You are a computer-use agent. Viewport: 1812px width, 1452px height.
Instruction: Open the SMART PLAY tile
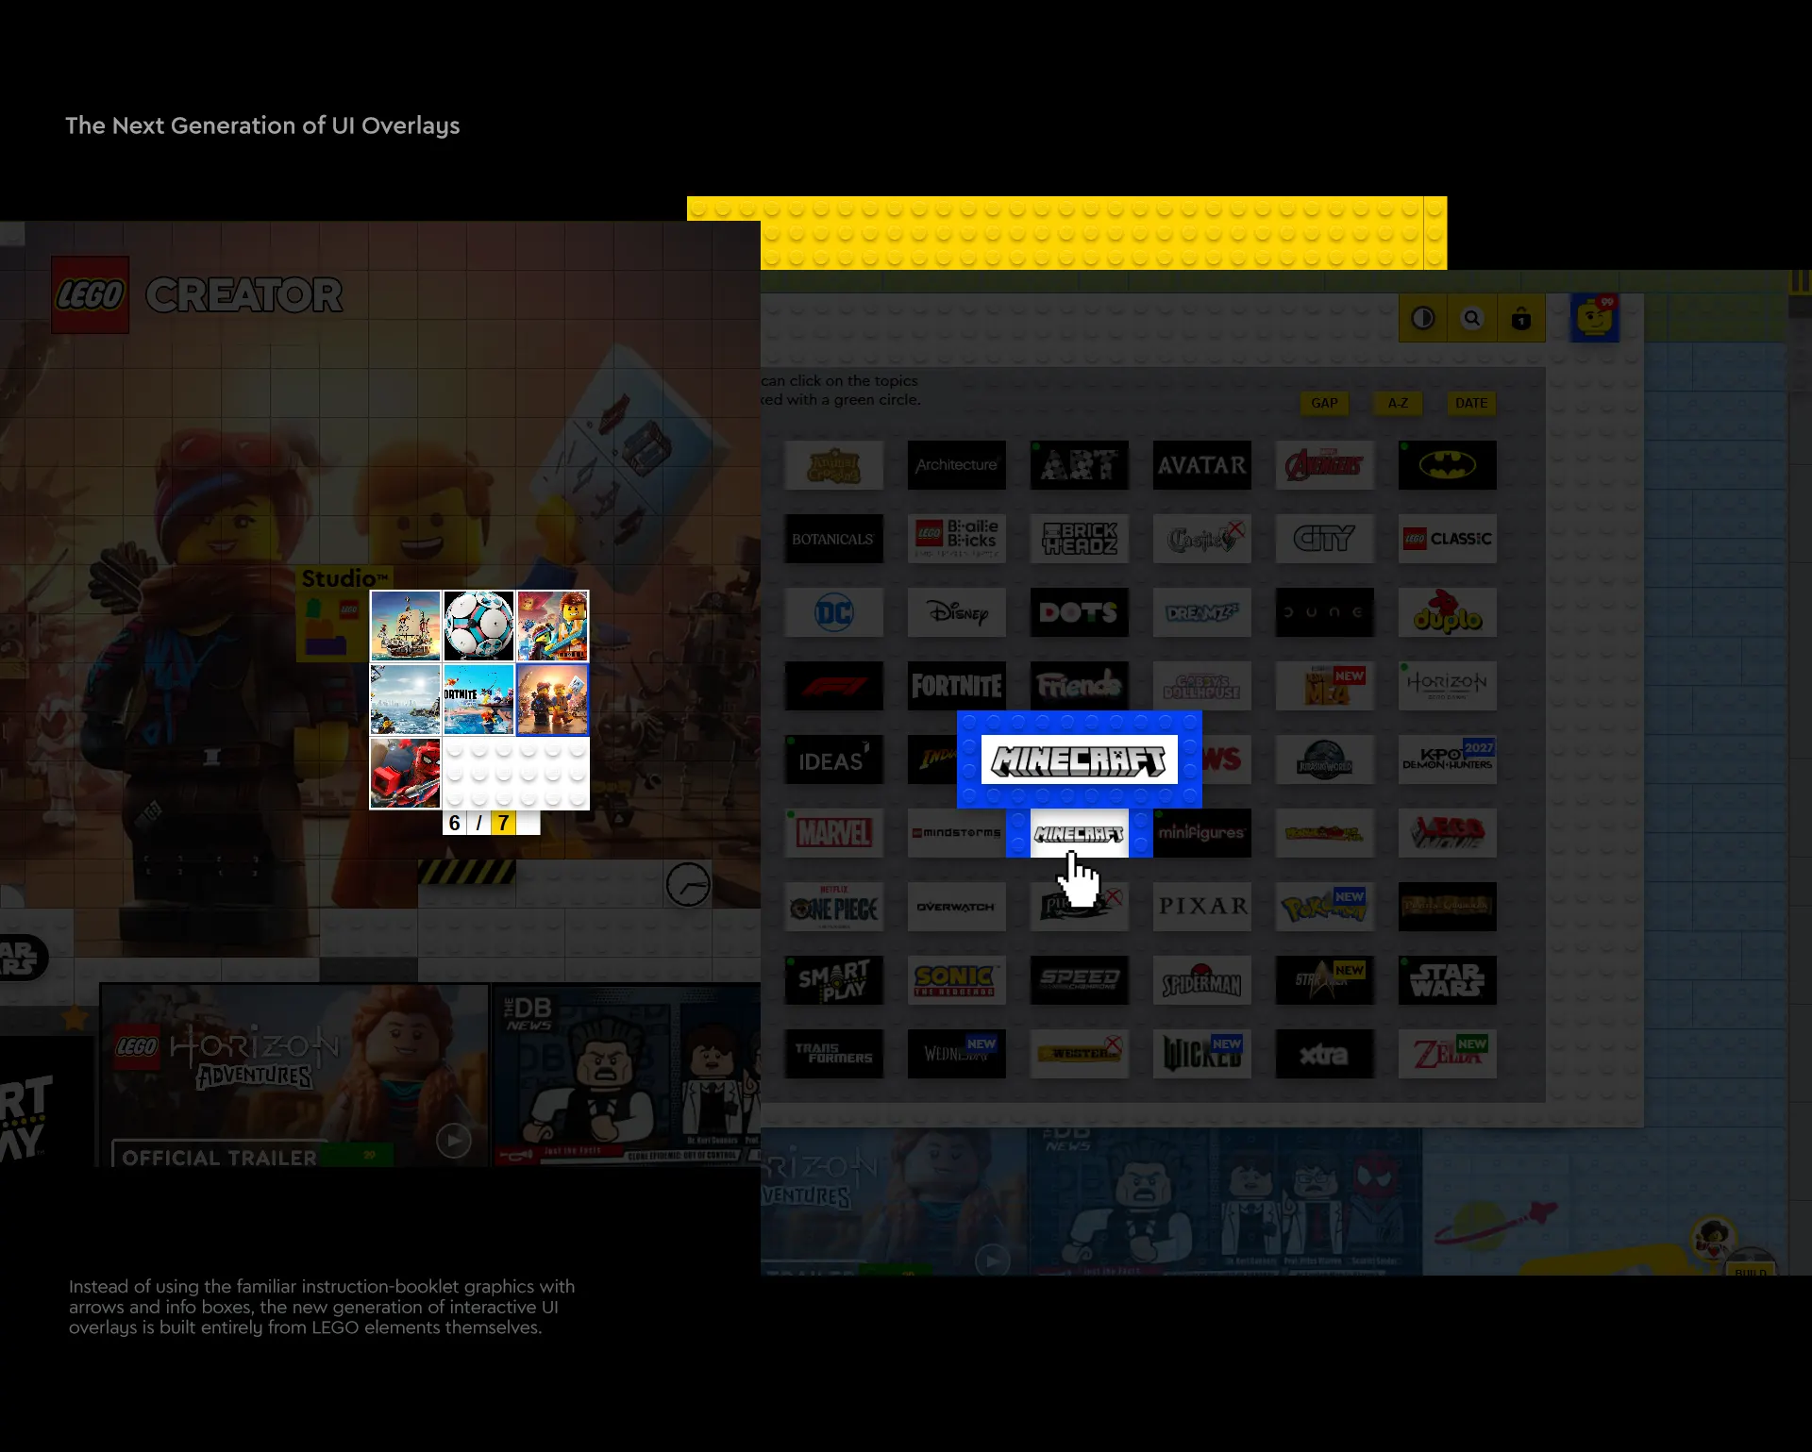pos(834,980)
